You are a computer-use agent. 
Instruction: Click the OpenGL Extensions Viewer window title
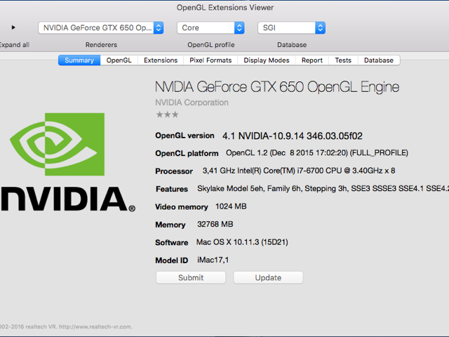(225, 8)
